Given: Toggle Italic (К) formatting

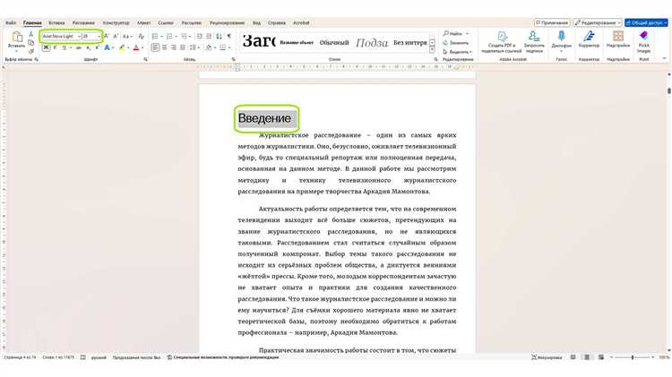Looking at the screenshot, I should [55, 47].
